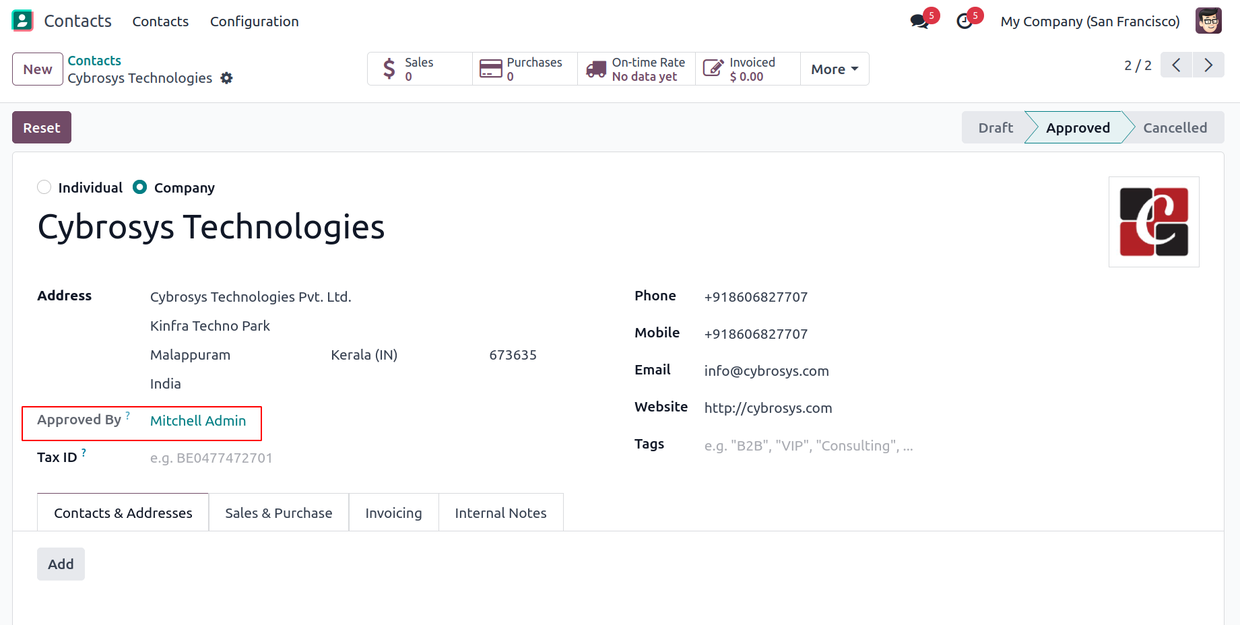Screen dimensions: 1240x625
Task: Click the company name field Cybrosys Technologies
Action: point(211,227)
